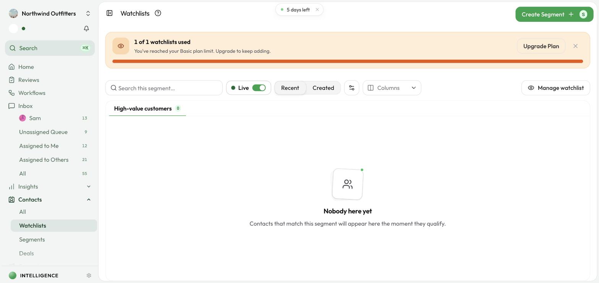Select the High-value customers tab

pyautogui.click(x=147, y=109)
